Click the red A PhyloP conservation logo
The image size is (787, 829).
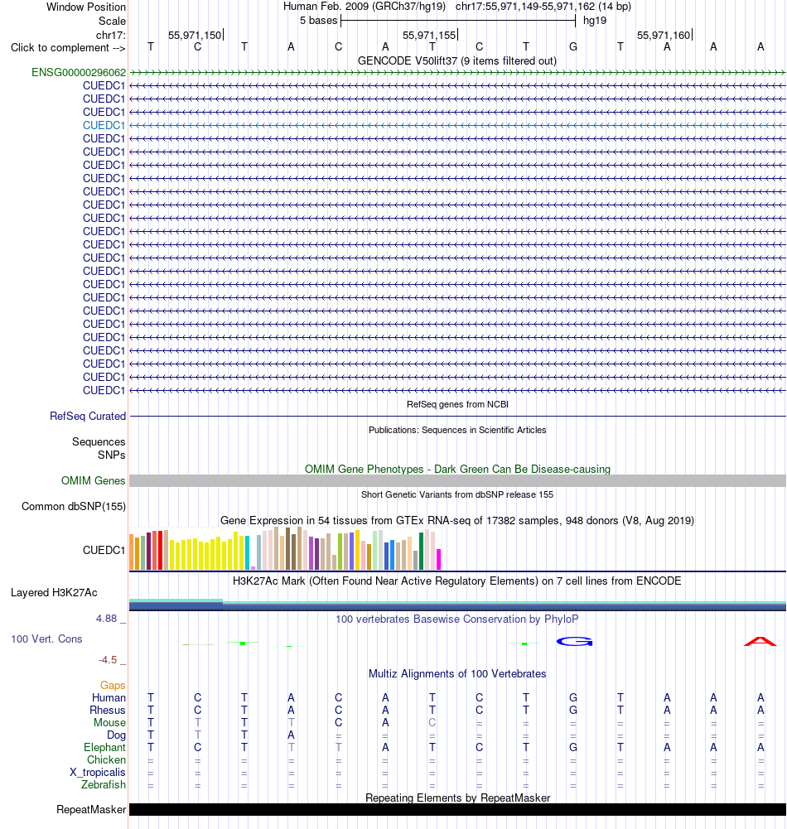click(760, 641)
